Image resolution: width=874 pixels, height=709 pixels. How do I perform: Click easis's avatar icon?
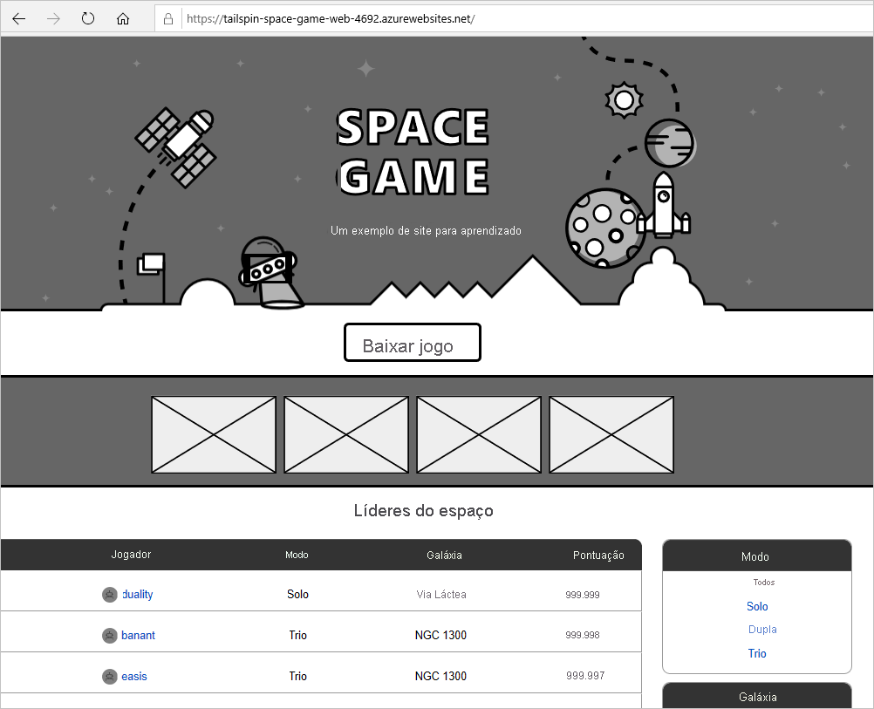(110, 676)
